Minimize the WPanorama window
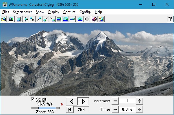Image resolution: width=174 pixels, height=115 pixels. click(x=141, y=4)
